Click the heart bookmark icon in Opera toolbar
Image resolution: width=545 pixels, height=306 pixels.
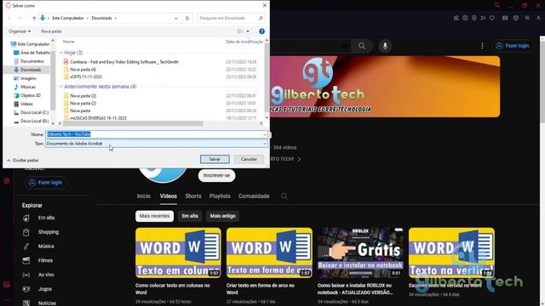[492, 18]
